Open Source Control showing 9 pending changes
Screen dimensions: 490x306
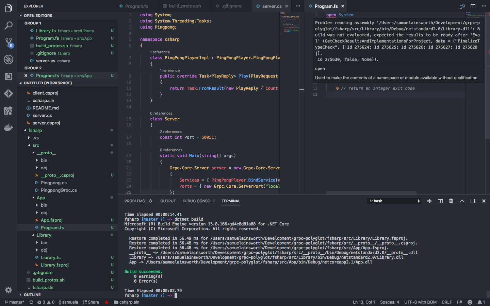coord(9,42)
